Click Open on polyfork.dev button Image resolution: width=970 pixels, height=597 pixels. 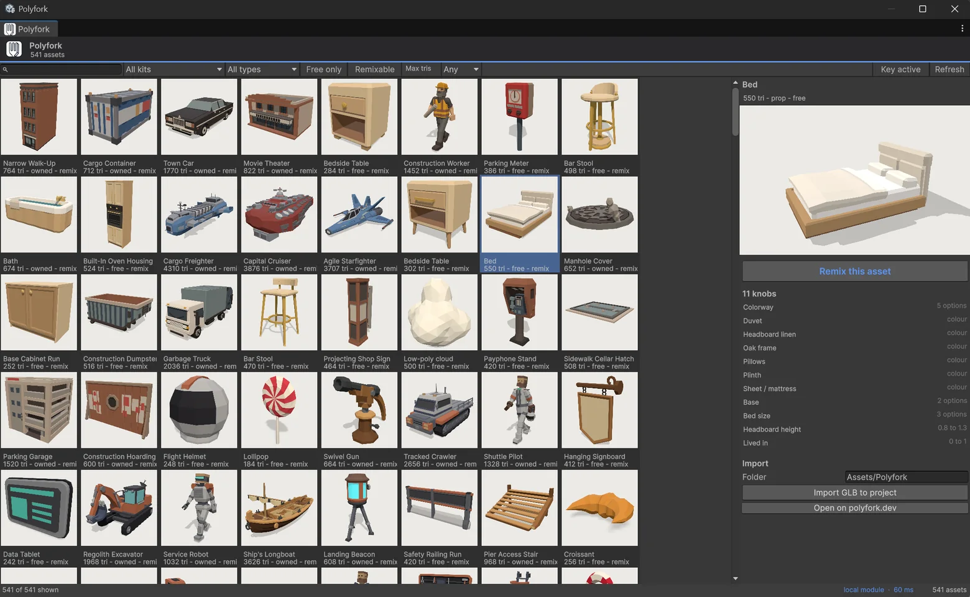coord(855,508)
